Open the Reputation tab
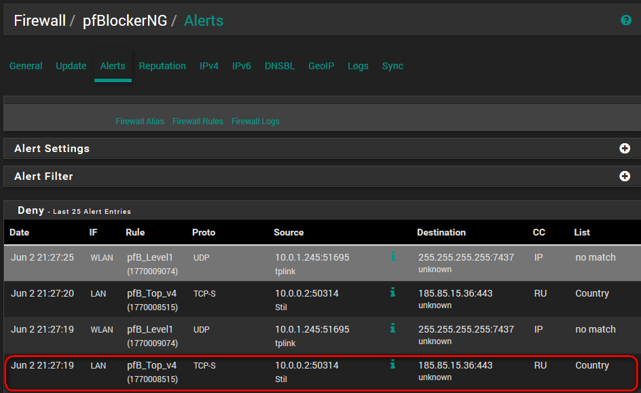641x393 pixels. click(162, 66)
